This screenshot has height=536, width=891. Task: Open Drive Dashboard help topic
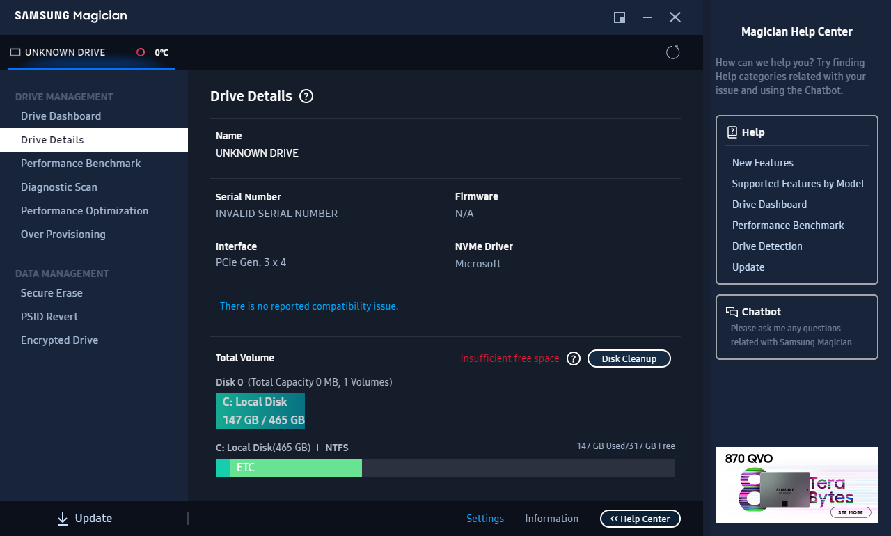(769, 205)
